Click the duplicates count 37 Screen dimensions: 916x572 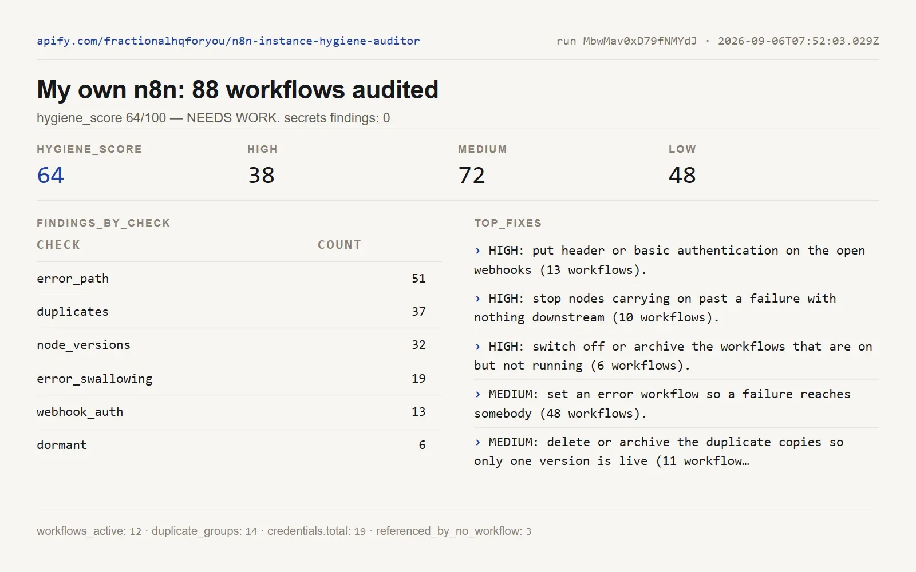point(418,312)
